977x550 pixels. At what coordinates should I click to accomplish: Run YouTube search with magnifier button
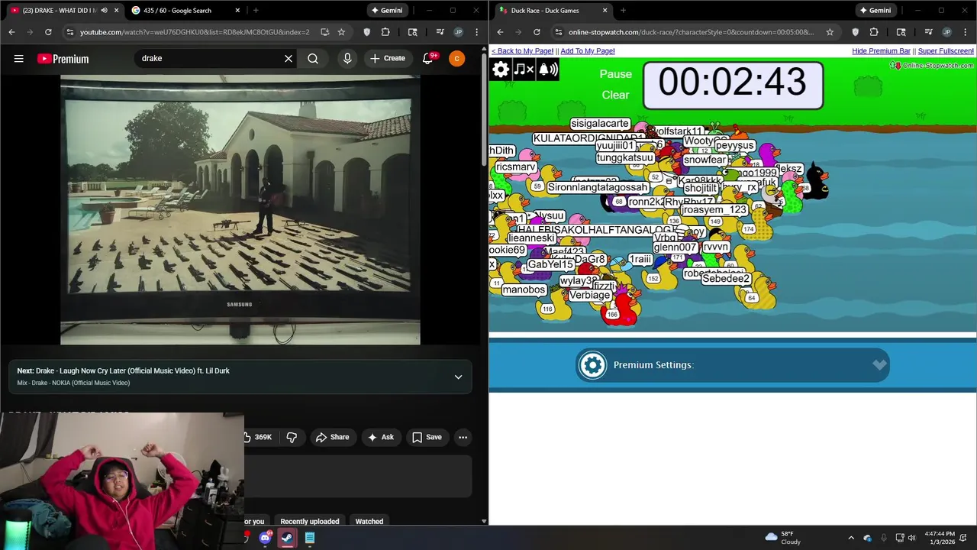pos(313,59)
